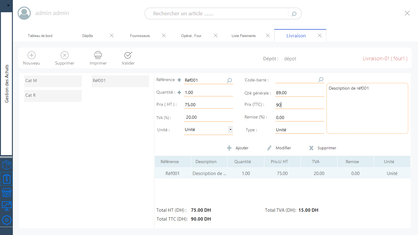Expand the sidebar with top chevron

(8, 6)
